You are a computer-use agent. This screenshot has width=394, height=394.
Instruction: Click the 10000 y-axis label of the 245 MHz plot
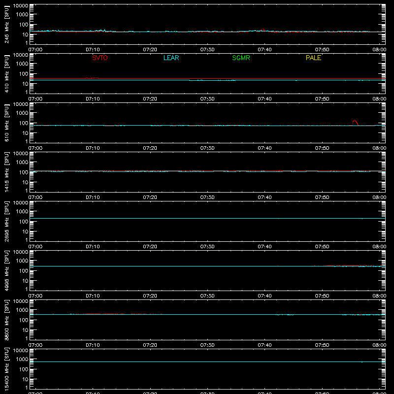pos(21,5)
